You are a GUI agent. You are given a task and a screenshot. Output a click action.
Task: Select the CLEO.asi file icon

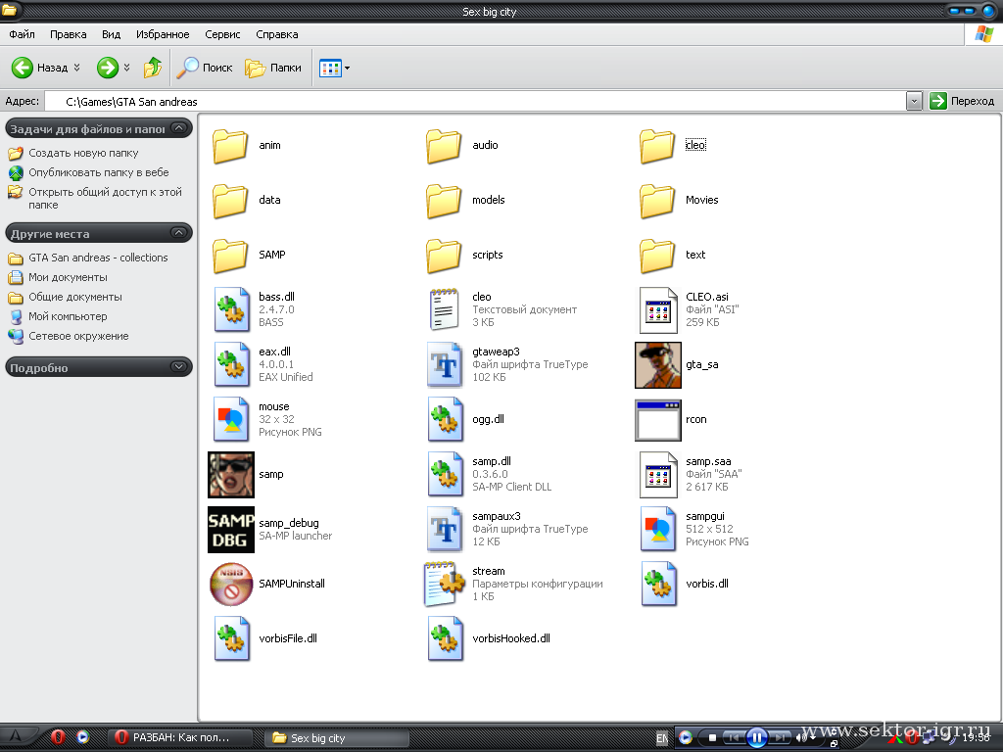coord(658,309)
